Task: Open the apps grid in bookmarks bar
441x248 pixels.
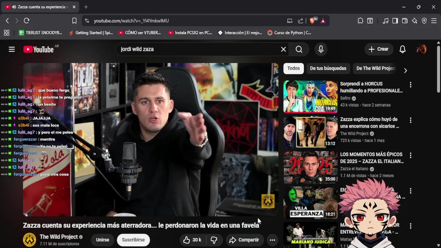Action: click(7, 33)
